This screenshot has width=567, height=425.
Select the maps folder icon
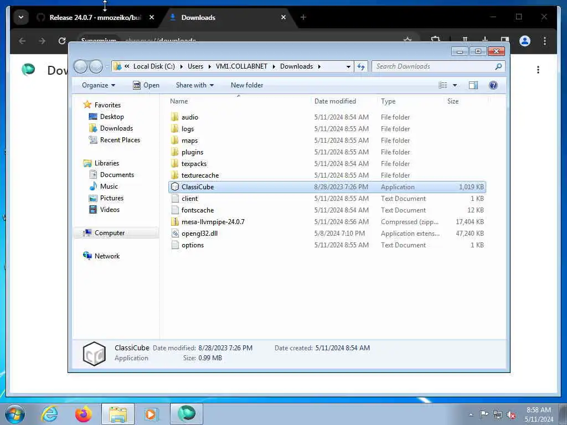point(174,140)
